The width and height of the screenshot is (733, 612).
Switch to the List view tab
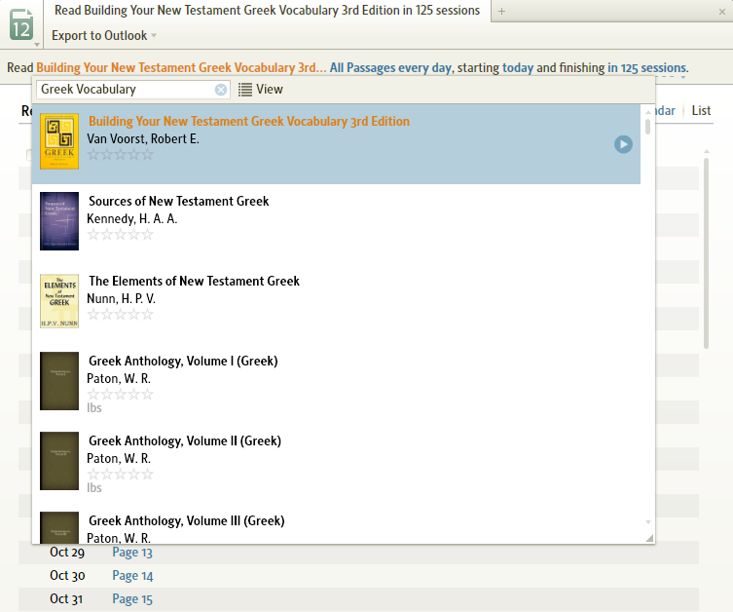[x=701, y=110]
